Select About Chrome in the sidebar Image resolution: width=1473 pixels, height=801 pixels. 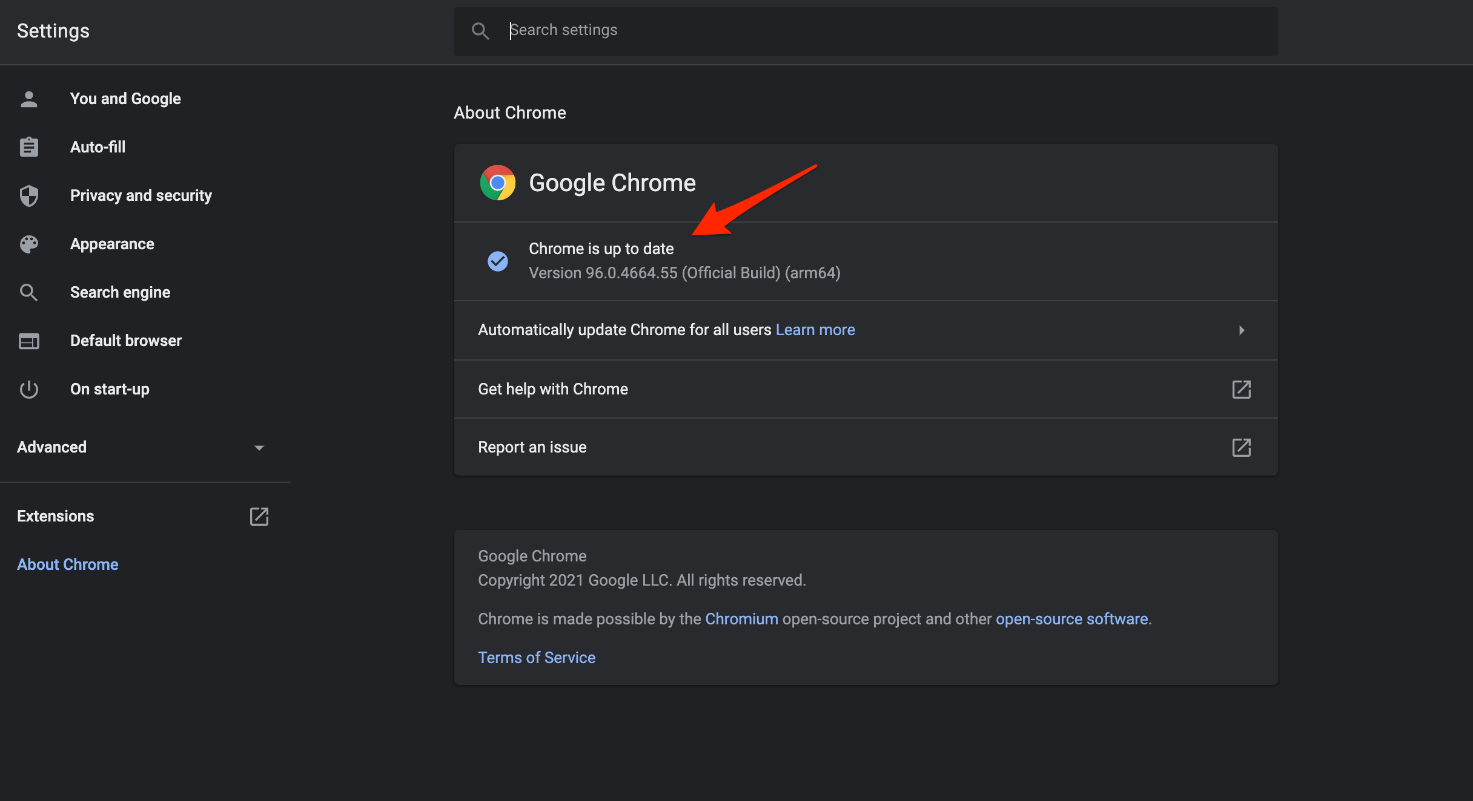click(67, 563)
